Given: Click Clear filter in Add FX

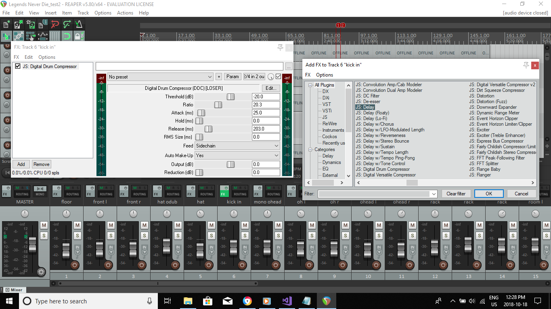Looking at the screenshot, I should 456,194.
